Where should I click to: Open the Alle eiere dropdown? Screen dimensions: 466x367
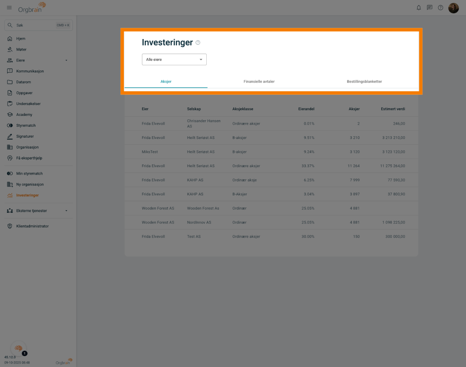coord(174,59)
